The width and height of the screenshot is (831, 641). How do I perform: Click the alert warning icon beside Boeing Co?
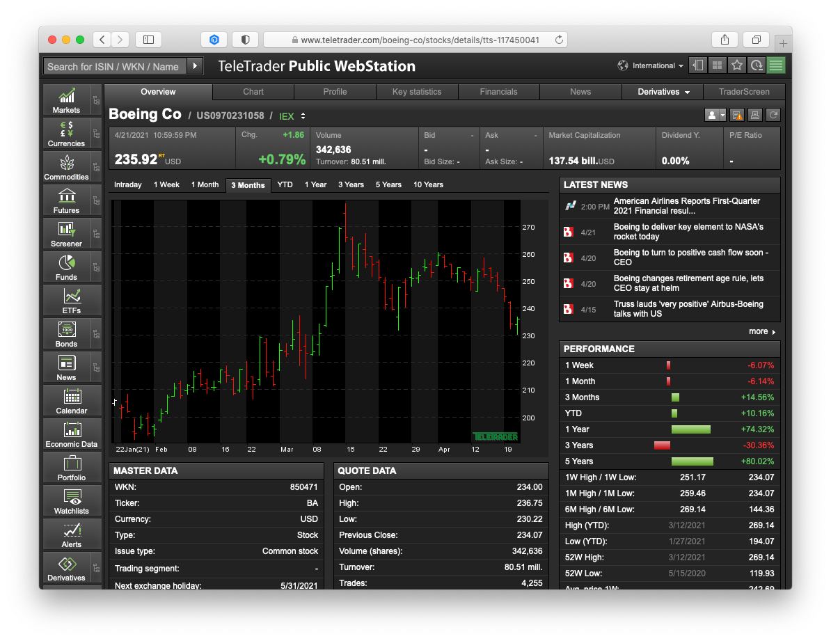[x=736, y=115]
